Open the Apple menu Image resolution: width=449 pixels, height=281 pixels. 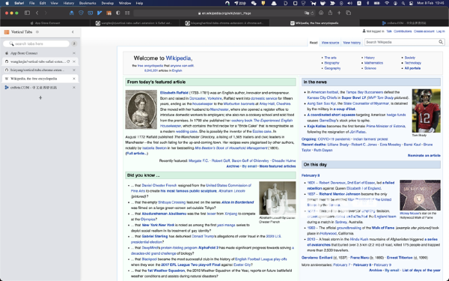tap(7, 3)
